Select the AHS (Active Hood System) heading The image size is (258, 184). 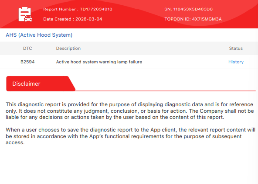pyautogui.click(x=39, y=35)
